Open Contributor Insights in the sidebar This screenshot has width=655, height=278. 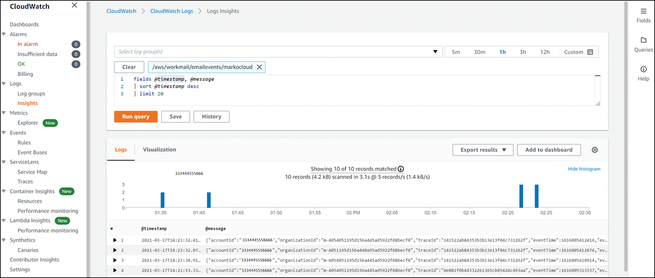click(x=34, y=260)
